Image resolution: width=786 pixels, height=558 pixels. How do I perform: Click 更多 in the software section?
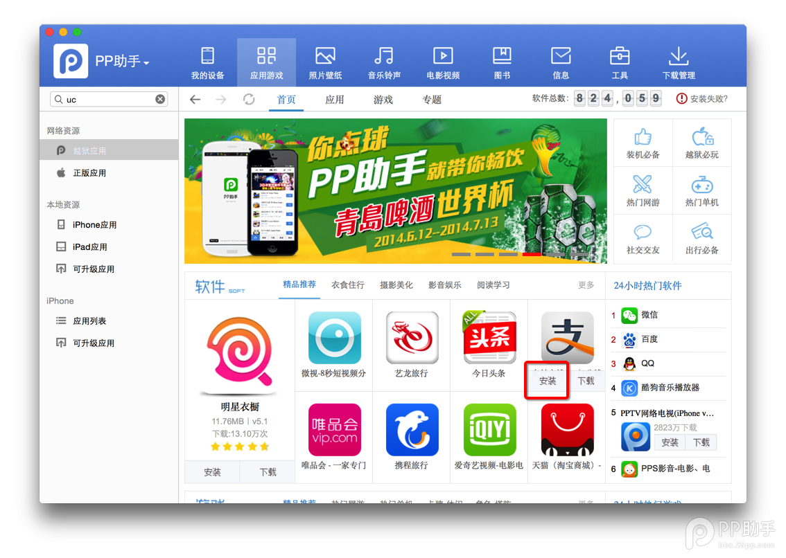(586, 285)
